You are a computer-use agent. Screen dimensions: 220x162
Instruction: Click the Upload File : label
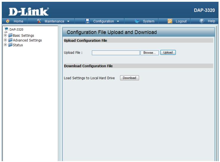73,53
